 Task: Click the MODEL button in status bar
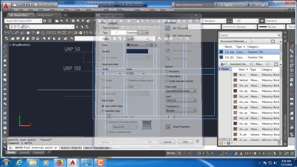(171, 153)
